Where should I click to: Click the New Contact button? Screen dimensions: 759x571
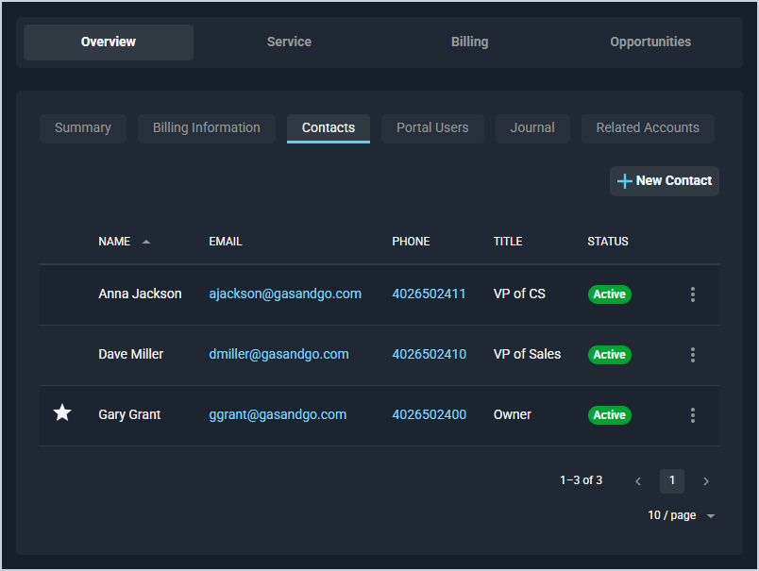pos(665,181)
